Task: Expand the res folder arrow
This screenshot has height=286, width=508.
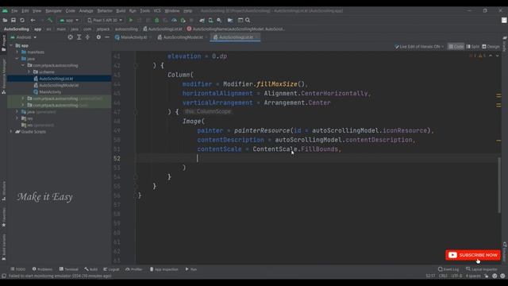Action: (x=17, y=118)
